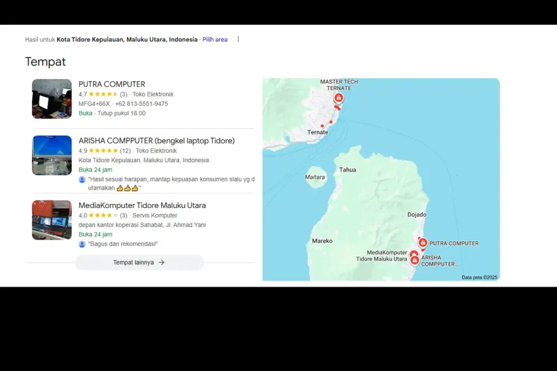The width and height of the screenshot is (557, 371).
Task: Open ARISHA COMPPUTER listing title
Action: pos(156,141)
